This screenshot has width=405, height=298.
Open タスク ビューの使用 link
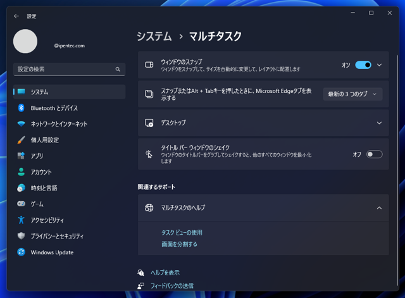[182, 232]
